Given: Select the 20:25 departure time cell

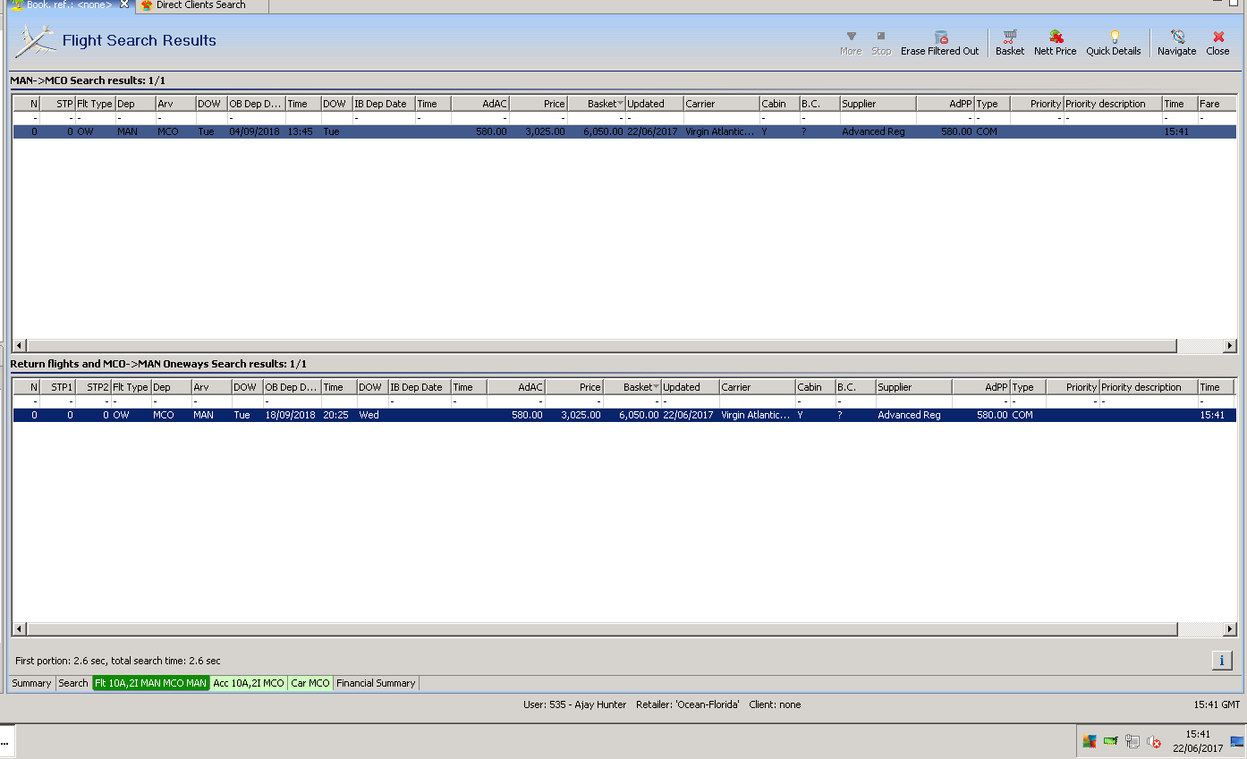Looking at the screenshot, I should tap(339, 415).
